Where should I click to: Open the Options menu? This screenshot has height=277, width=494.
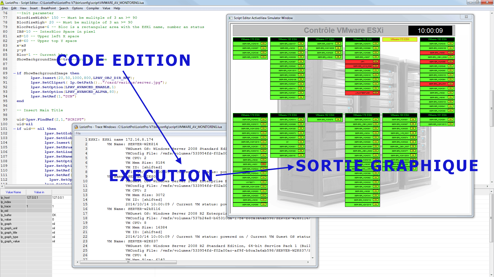[77, 8]
